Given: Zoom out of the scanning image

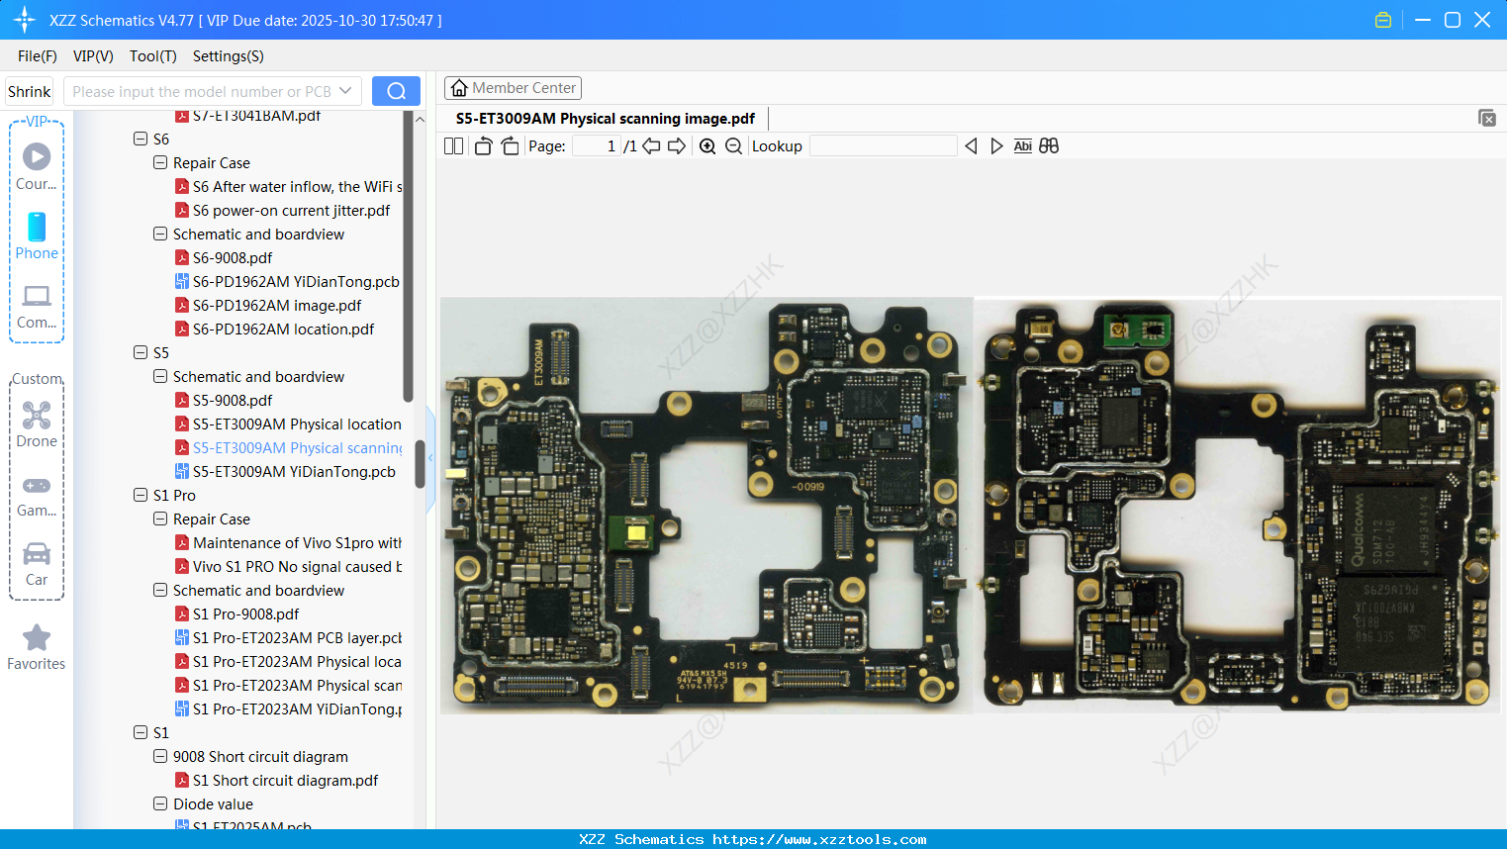Looking at the screenshot, I should point(733,145).
